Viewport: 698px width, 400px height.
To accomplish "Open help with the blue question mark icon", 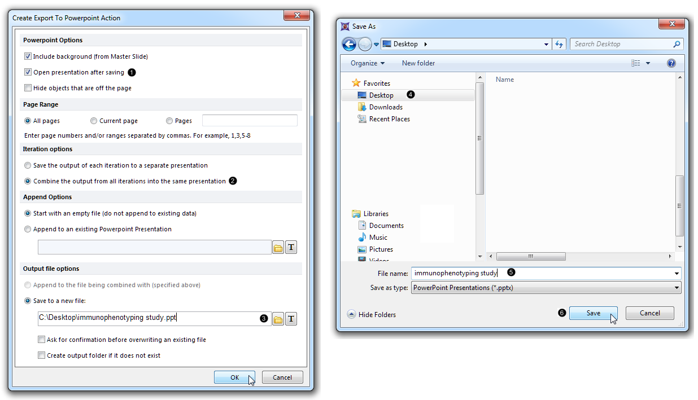I will pyautogui.click(x=671, y=63).
